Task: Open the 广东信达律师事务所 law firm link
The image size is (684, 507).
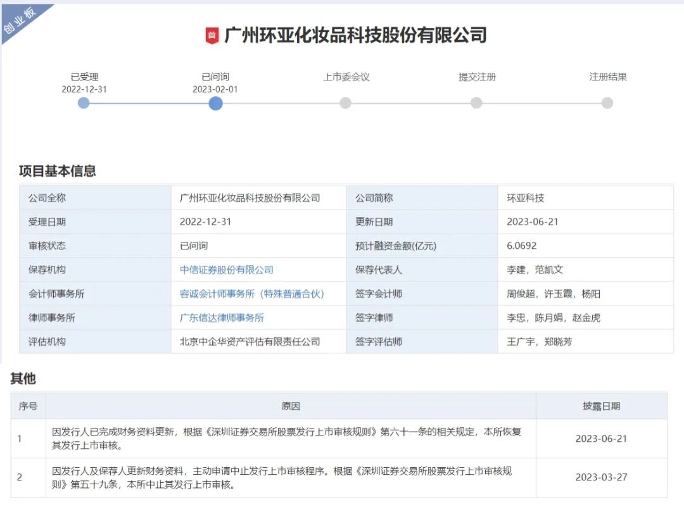Action: (x=222, y=318)
